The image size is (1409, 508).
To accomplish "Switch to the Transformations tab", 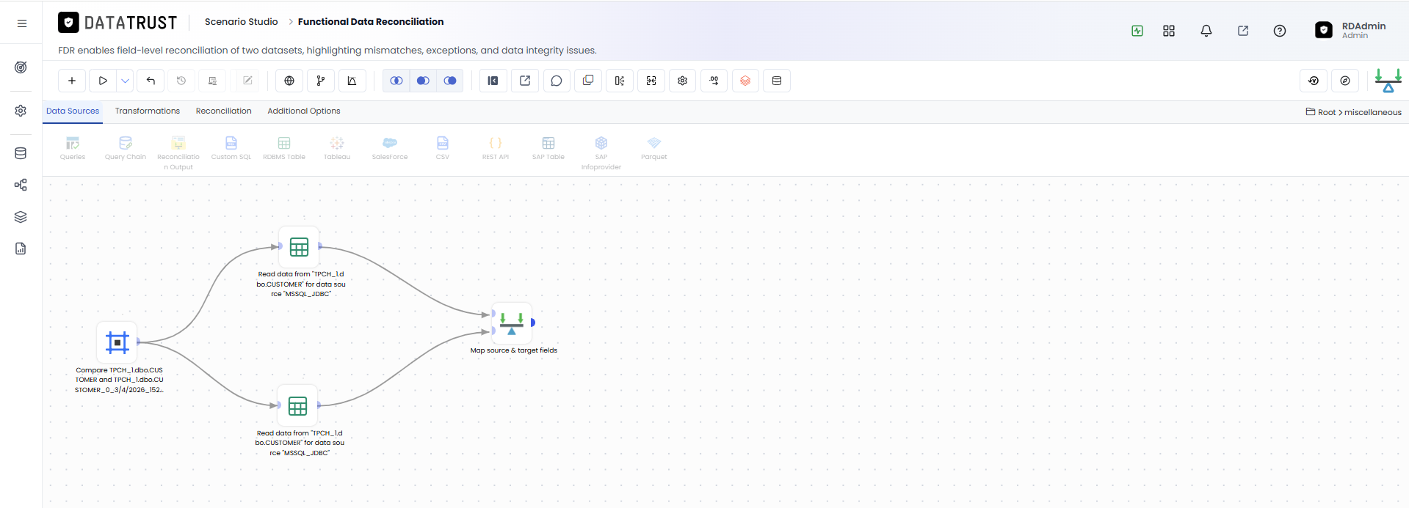I will tap(148, 111).
